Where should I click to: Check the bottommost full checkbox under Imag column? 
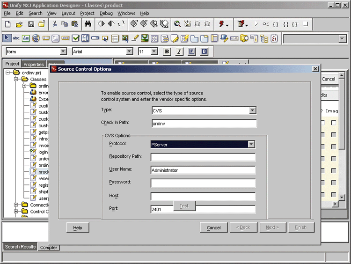coord(334,194)
